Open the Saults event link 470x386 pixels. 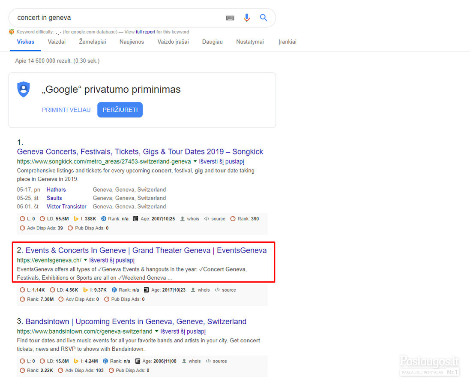[x=54, y=198]
